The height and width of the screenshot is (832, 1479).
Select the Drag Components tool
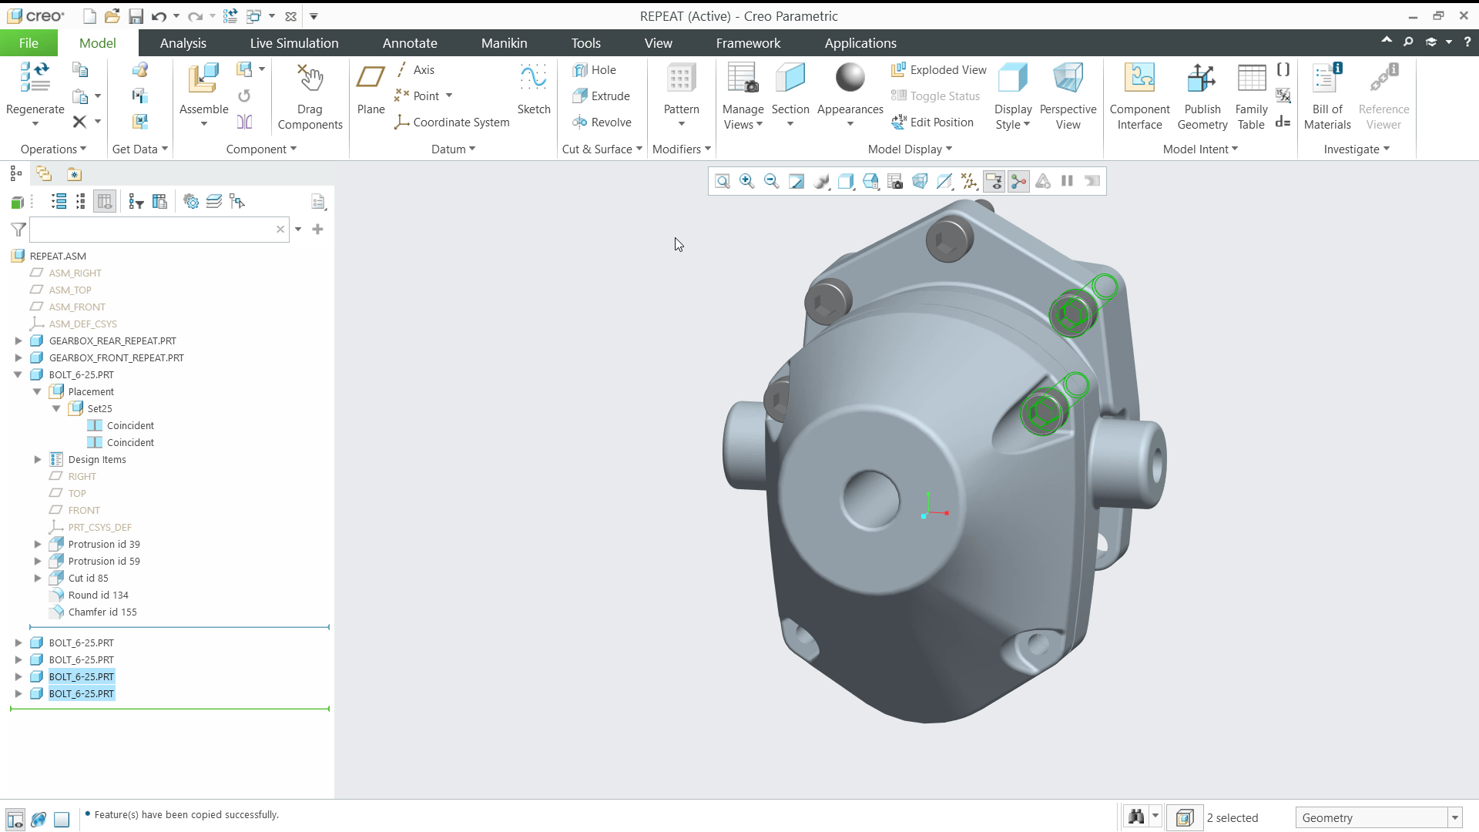[x=310, y=97]
